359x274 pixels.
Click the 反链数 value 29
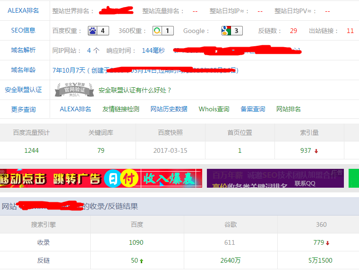tap(293, 31)
